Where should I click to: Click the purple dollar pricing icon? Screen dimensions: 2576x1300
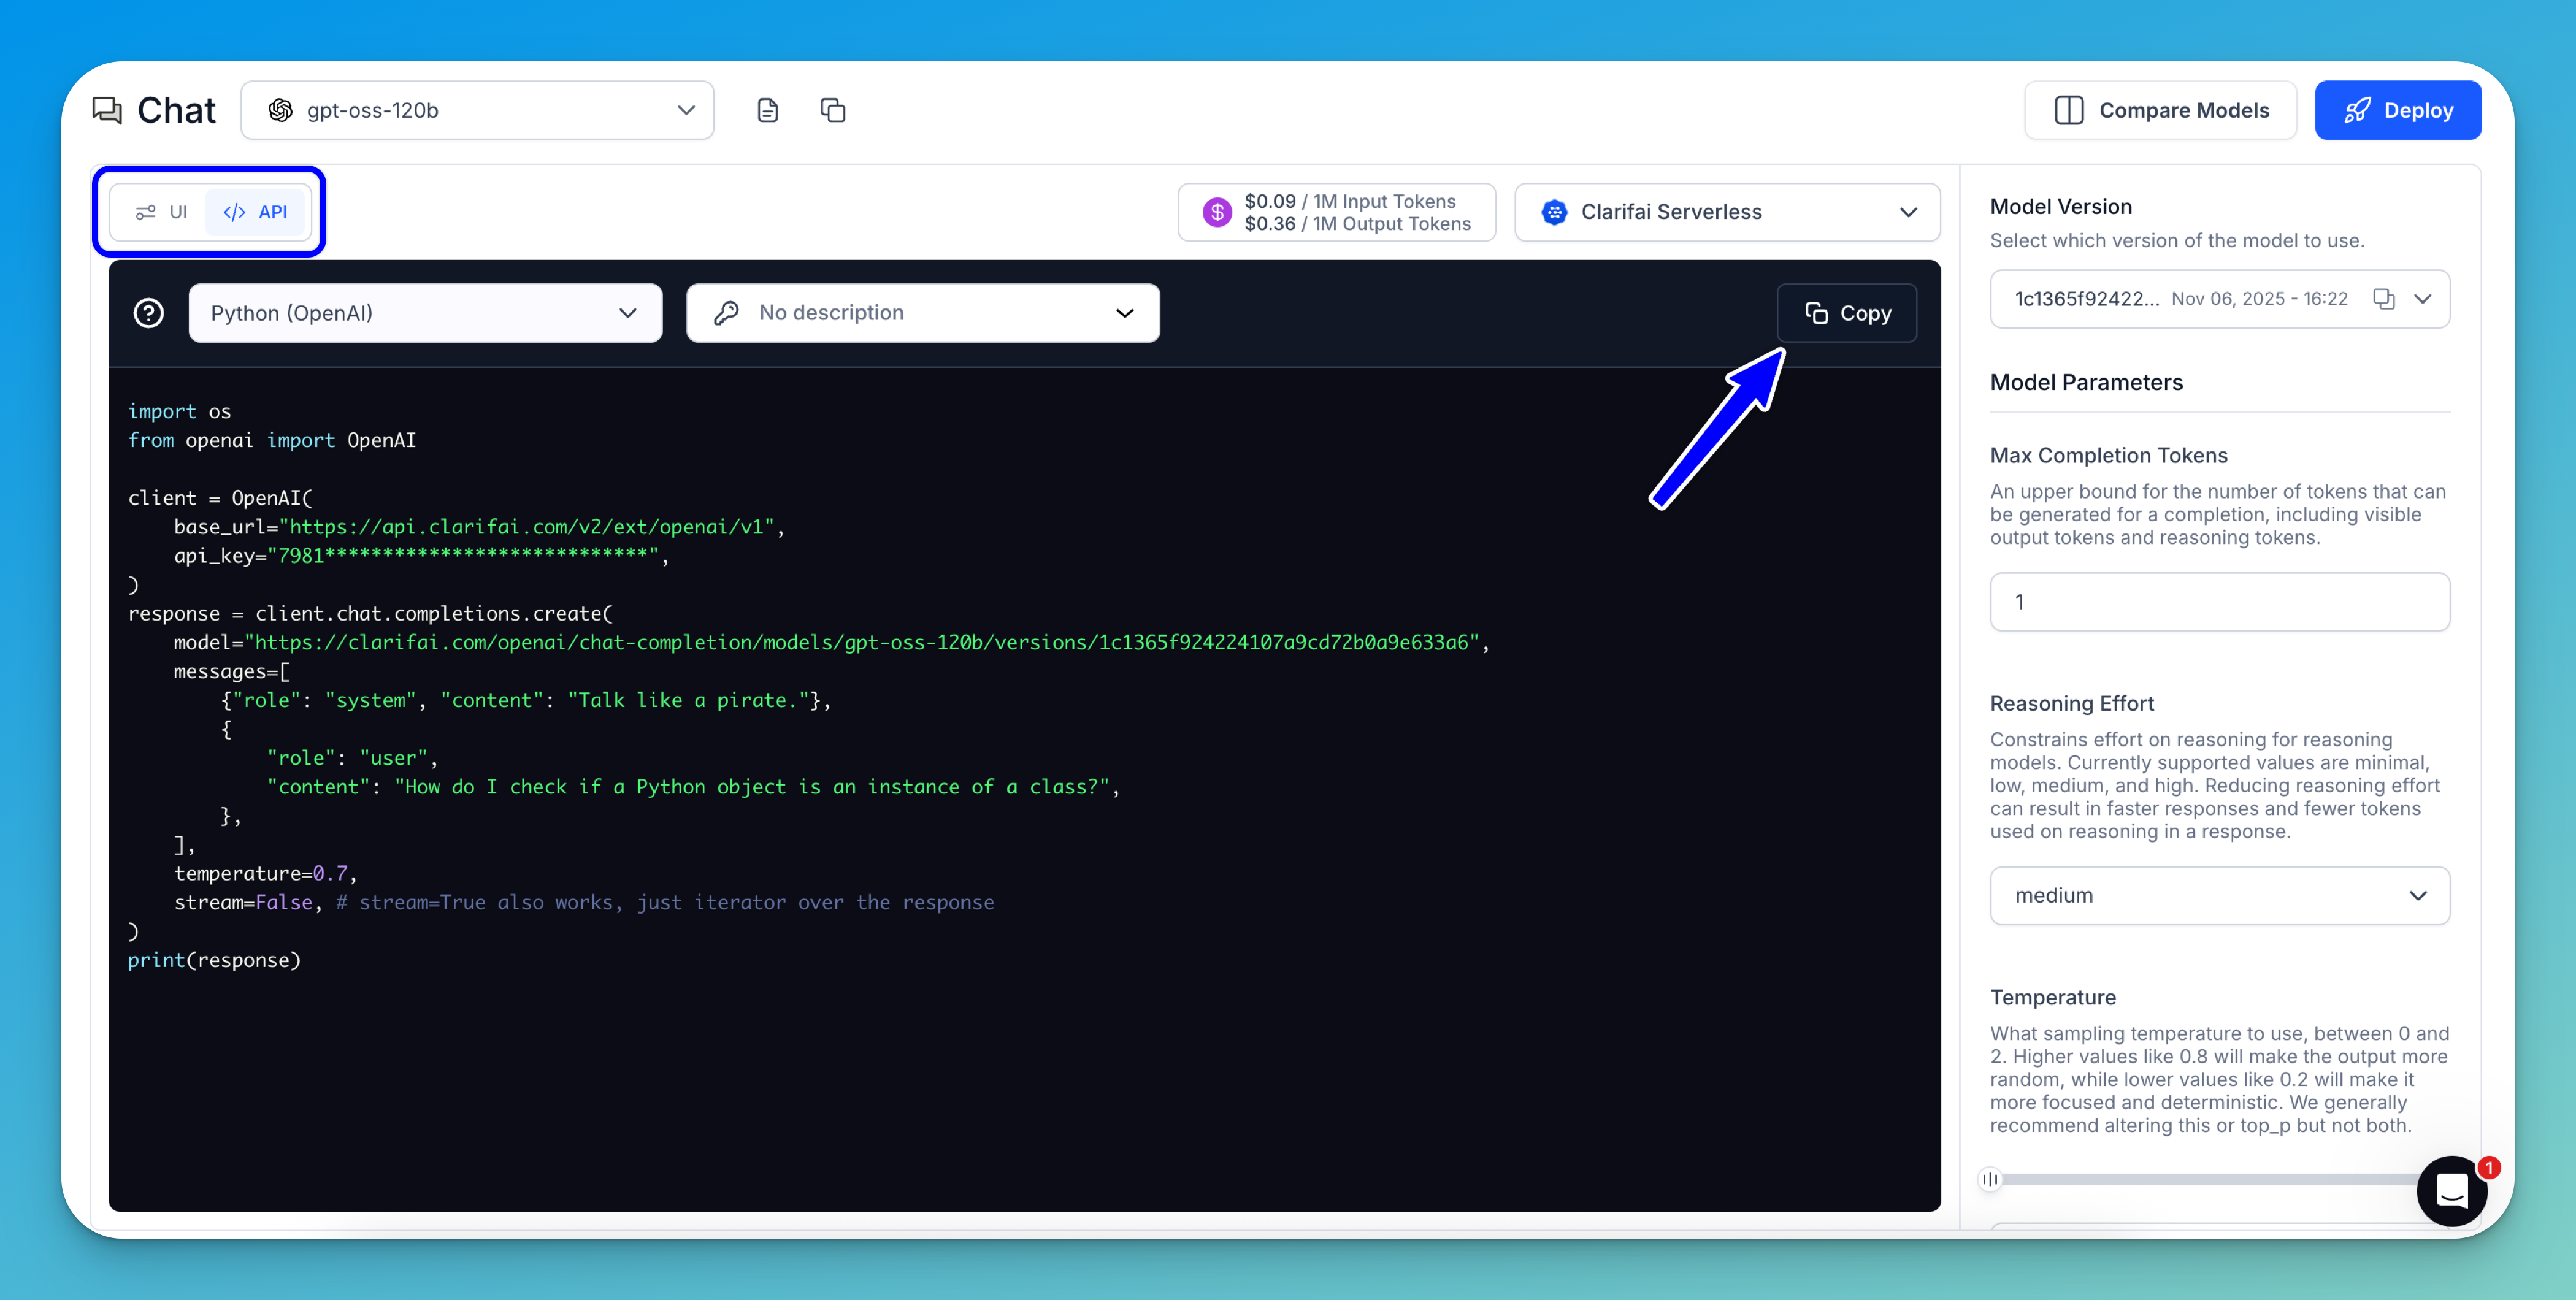[x=1217, y=212]
